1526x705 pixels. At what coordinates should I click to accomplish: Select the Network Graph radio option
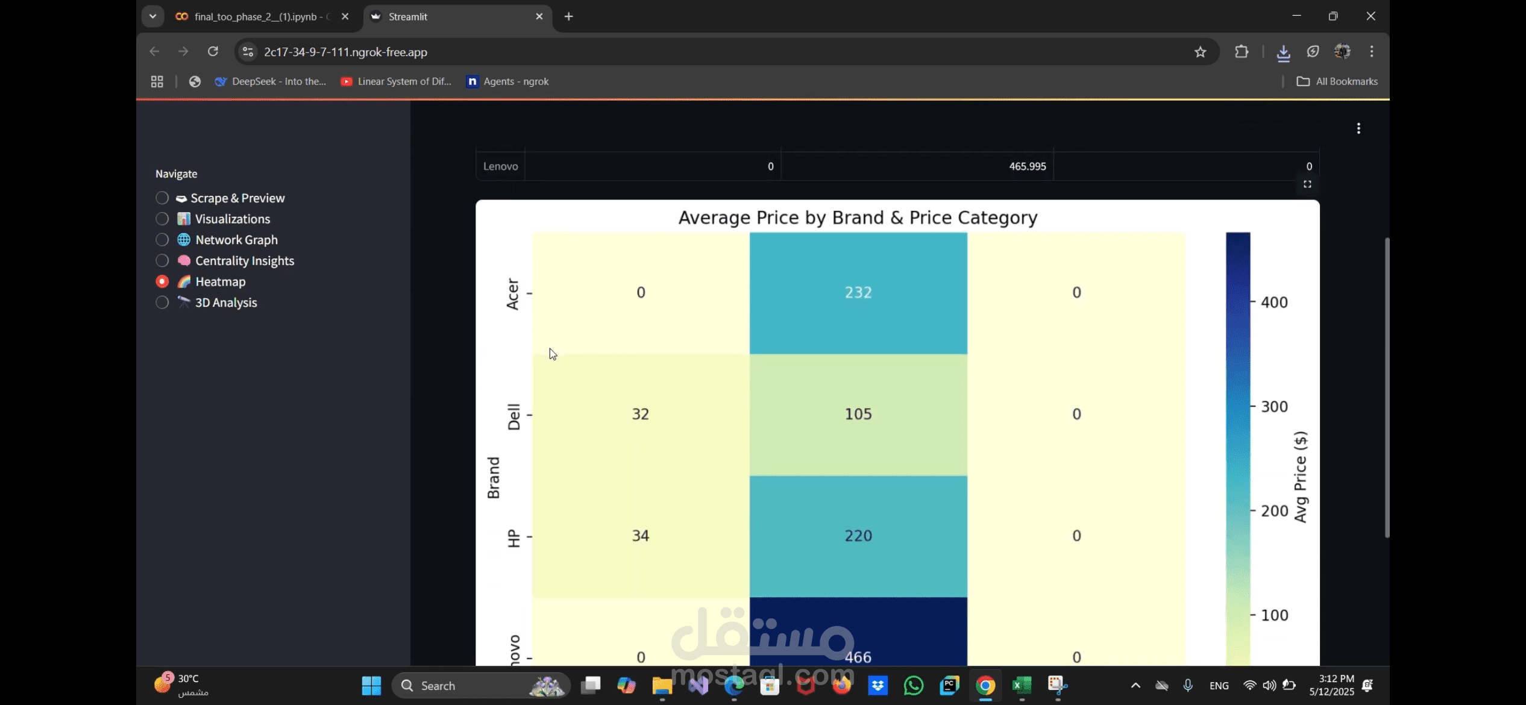pyautogui.click(x=162, y=240)
